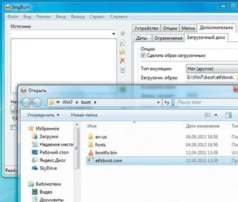Open the Справка menu

coord(118,17)
